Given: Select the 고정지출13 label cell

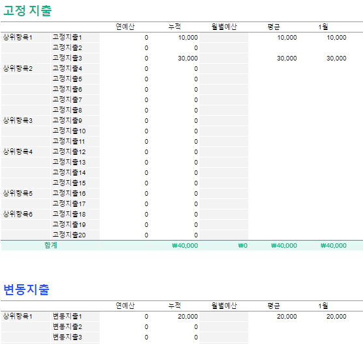Looking at the screenshot, I should (75, 162).
